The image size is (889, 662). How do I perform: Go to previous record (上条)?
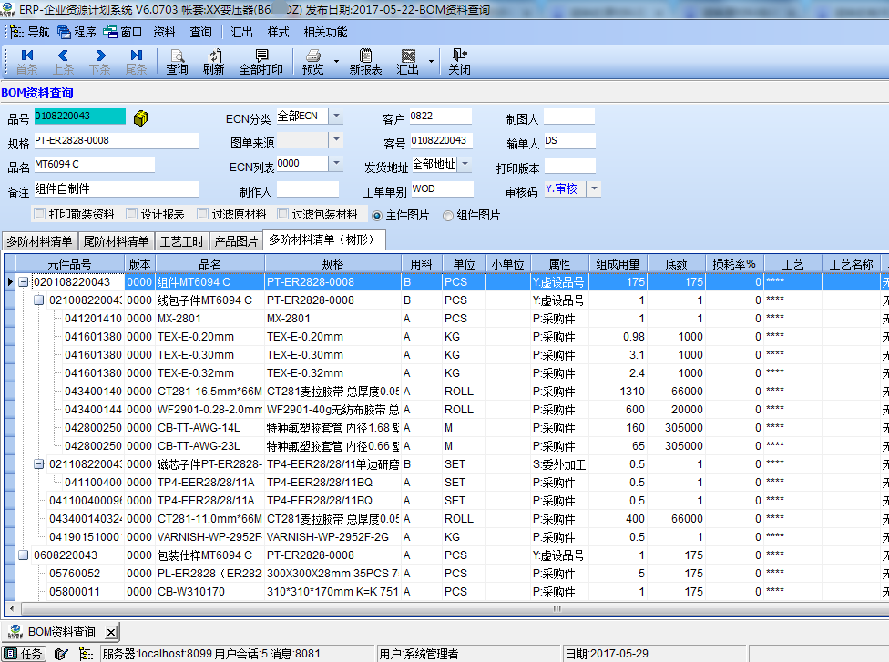tap(63, 62)
